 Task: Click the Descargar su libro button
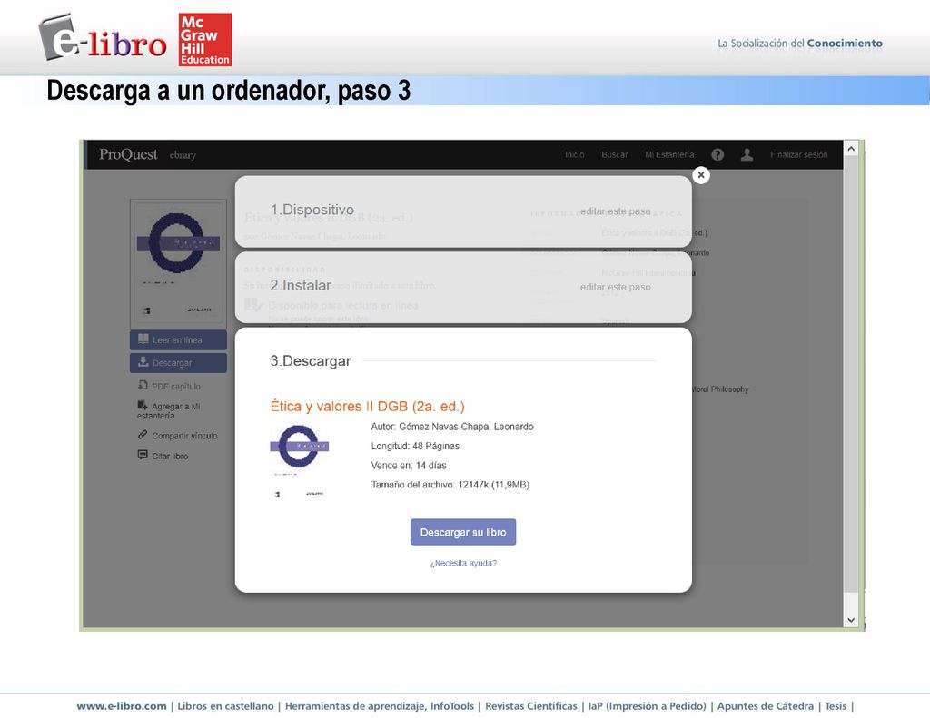(x=463, y=532)
